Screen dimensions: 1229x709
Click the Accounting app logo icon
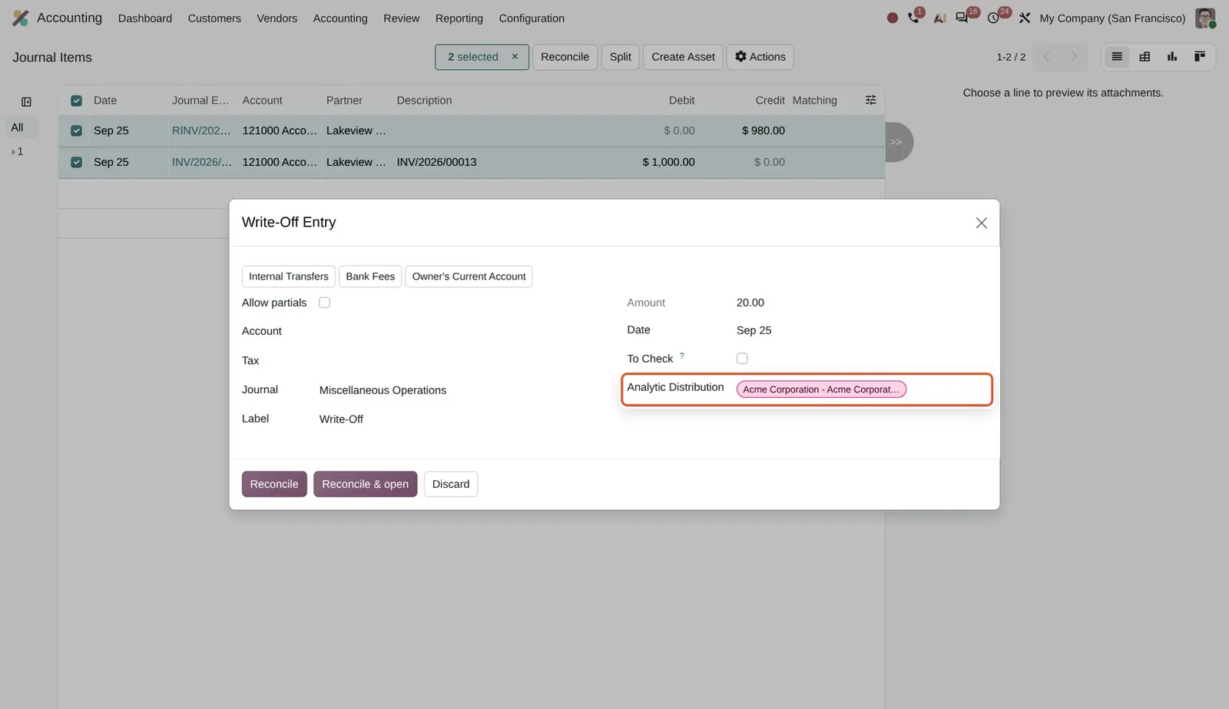21,18
